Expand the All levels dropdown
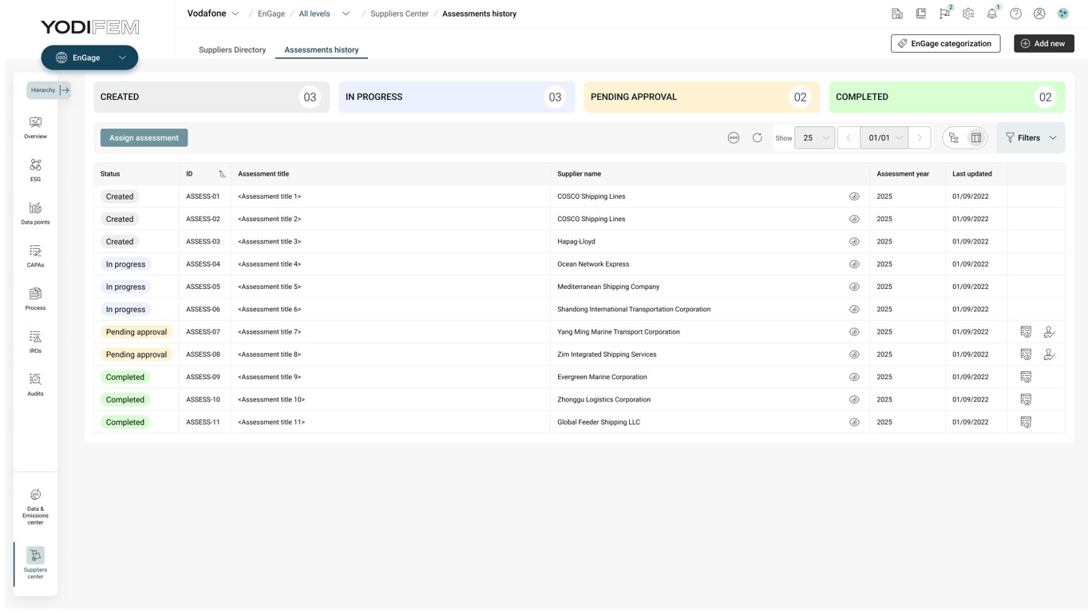1088x614 pixels. (324, 14)
